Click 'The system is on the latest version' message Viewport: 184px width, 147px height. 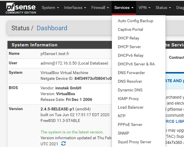pyautogui.click(x=72, y=132)
